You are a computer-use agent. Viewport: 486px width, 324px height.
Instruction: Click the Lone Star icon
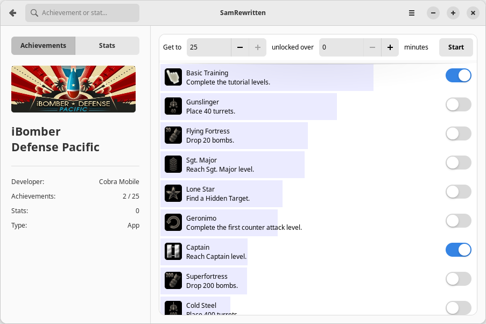point(173,193)
